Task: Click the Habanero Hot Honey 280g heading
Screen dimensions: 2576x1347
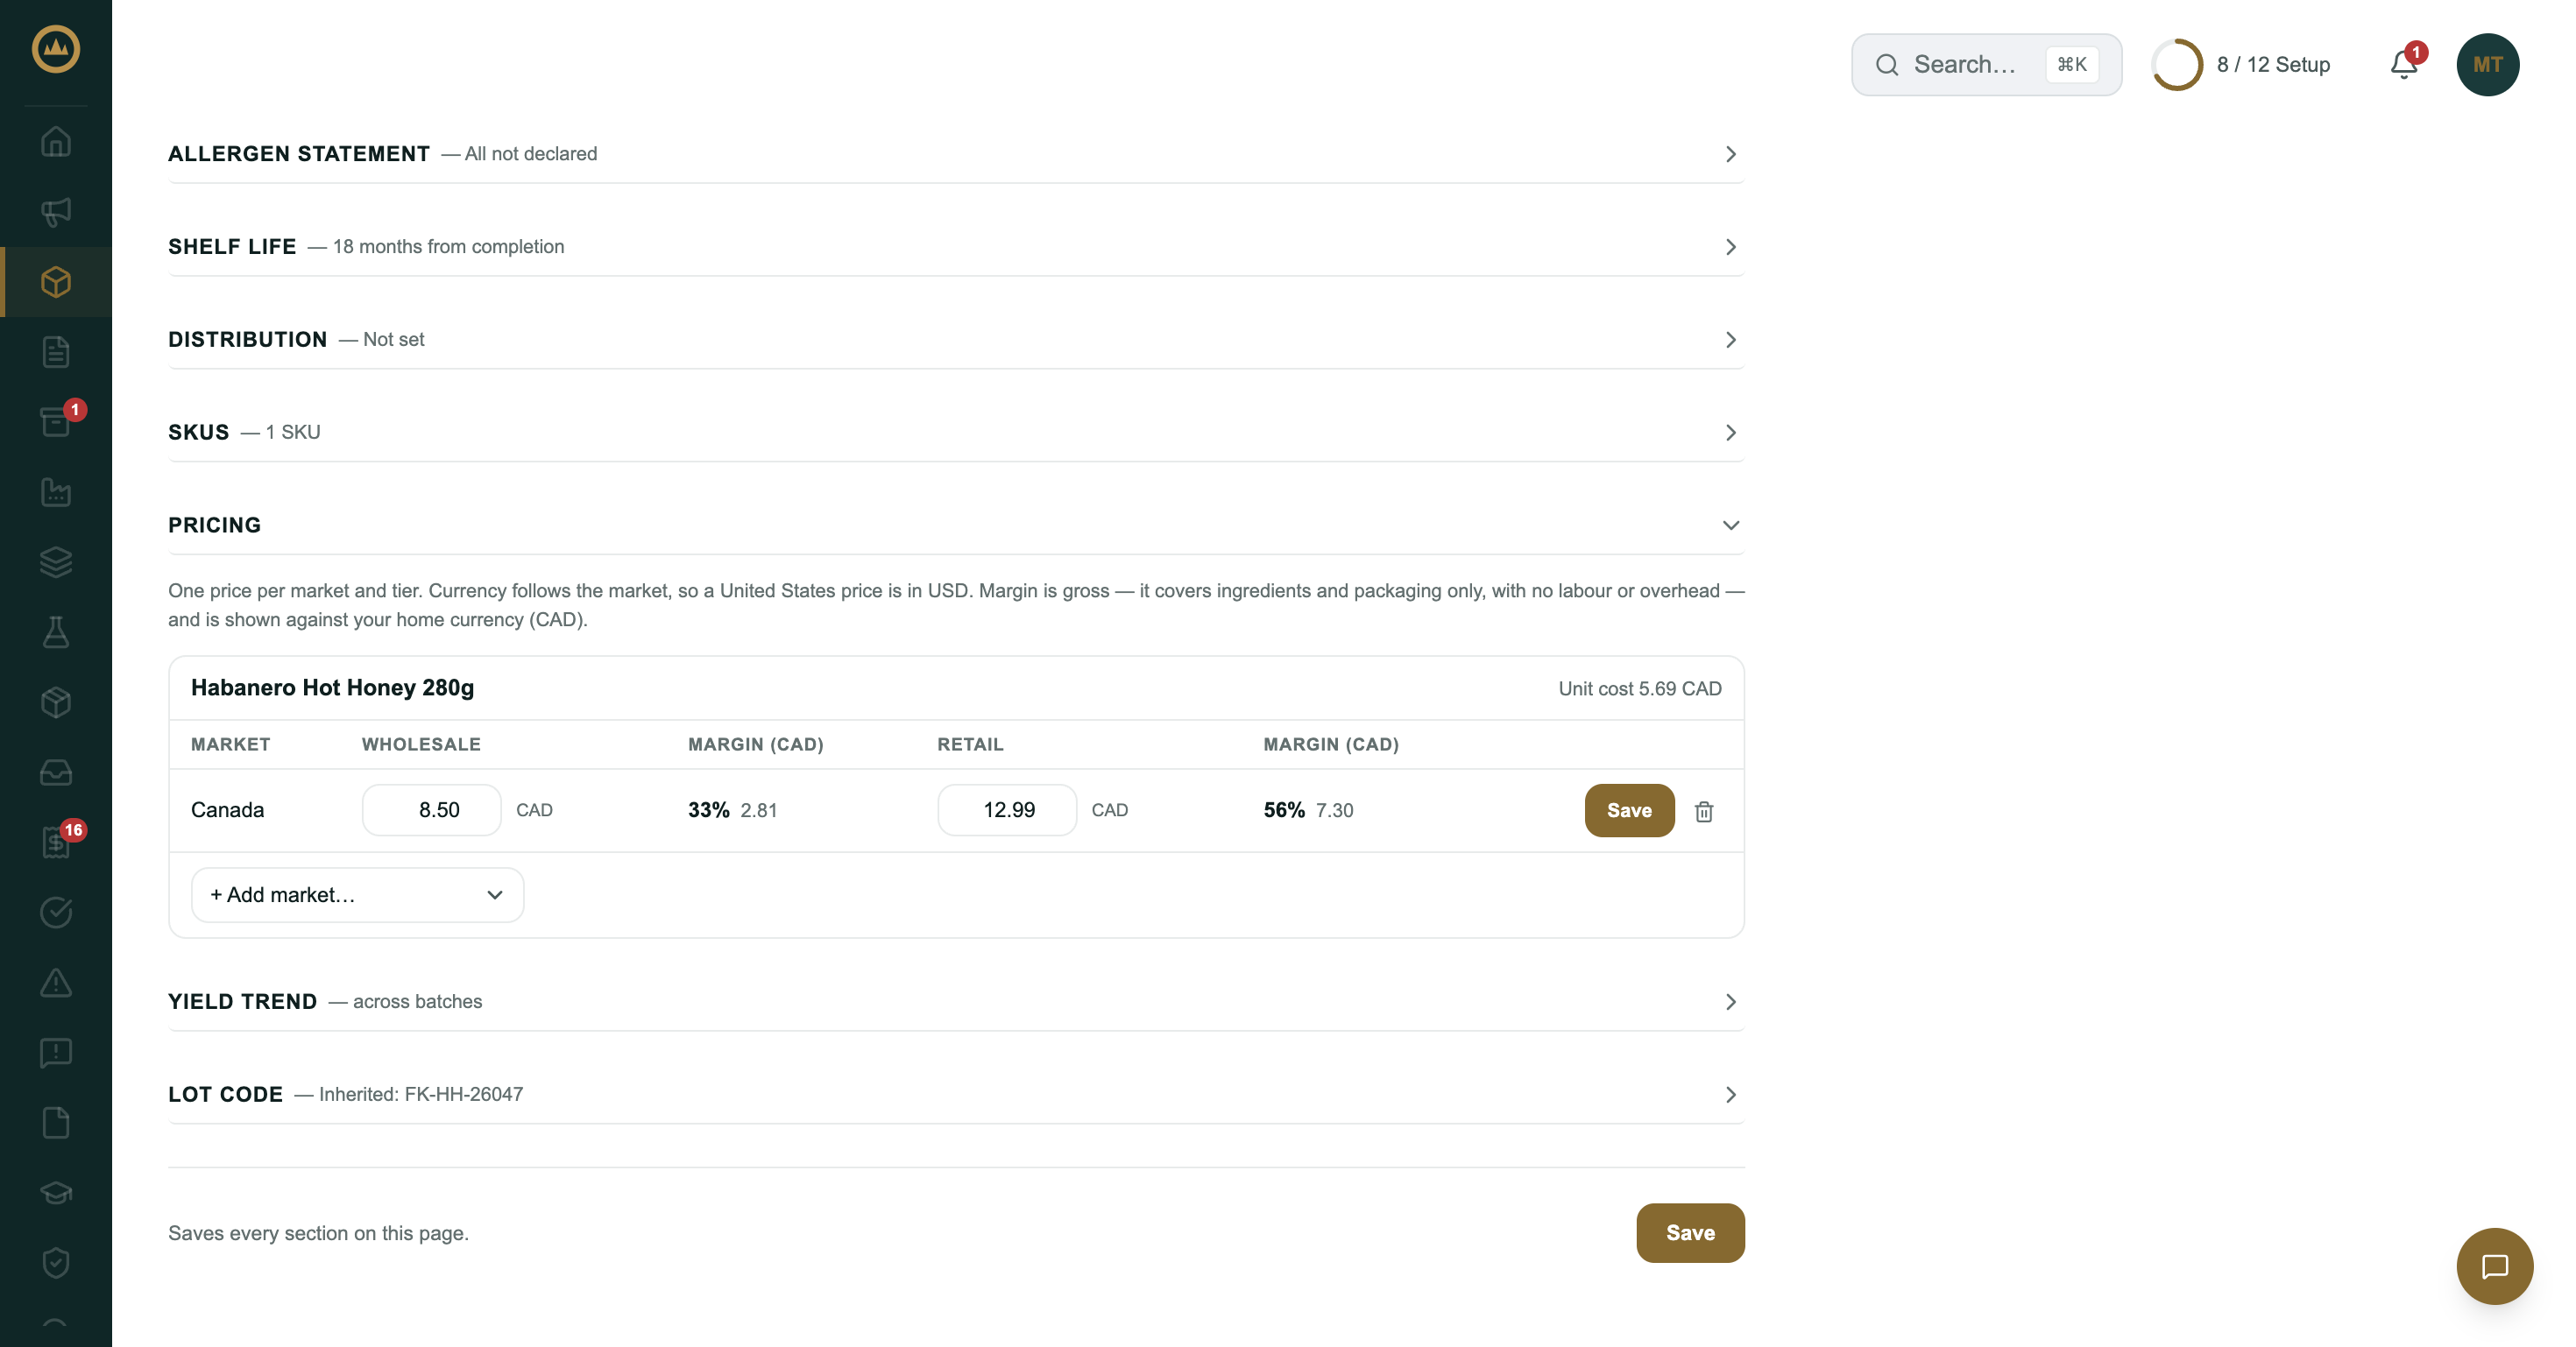Action: coord(332,688)
